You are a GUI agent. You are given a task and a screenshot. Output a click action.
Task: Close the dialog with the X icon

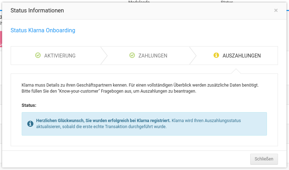276,11
